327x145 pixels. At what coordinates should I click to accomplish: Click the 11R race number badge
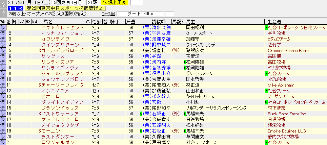coord(15,8)
